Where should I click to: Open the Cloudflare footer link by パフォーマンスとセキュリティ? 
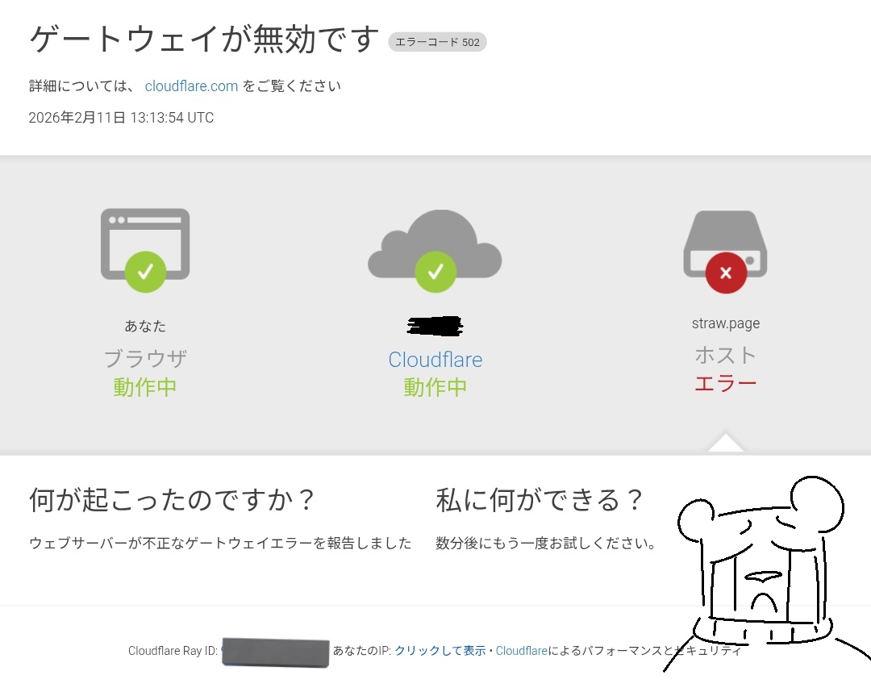click(522, 651)
